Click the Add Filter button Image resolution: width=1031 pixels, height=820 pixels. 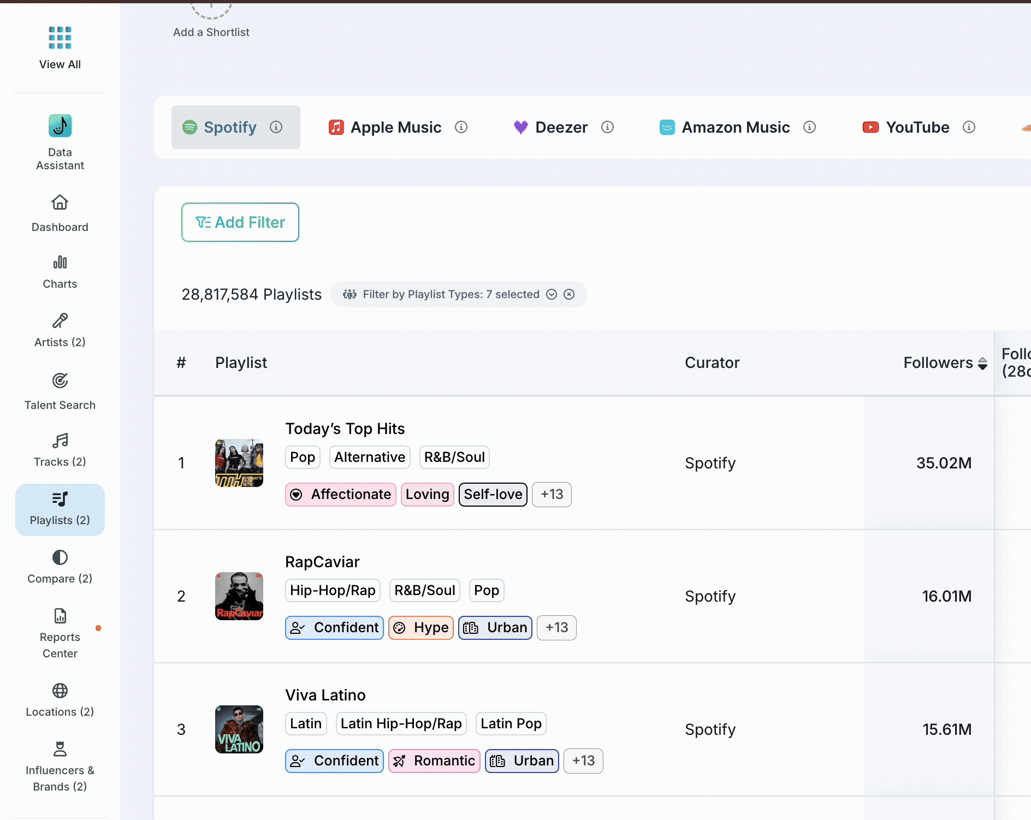point(240,222)
